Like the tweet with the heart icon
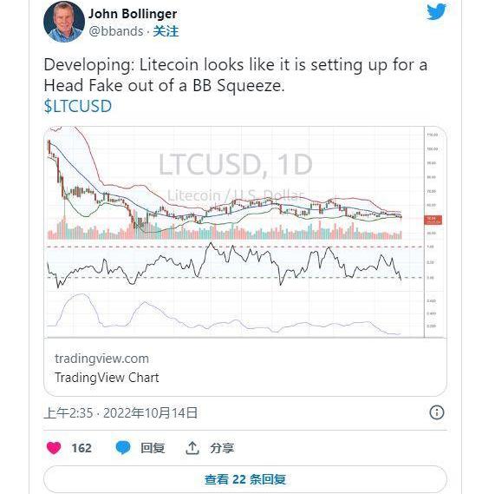The image size is (495, 494). click(54, 447)
